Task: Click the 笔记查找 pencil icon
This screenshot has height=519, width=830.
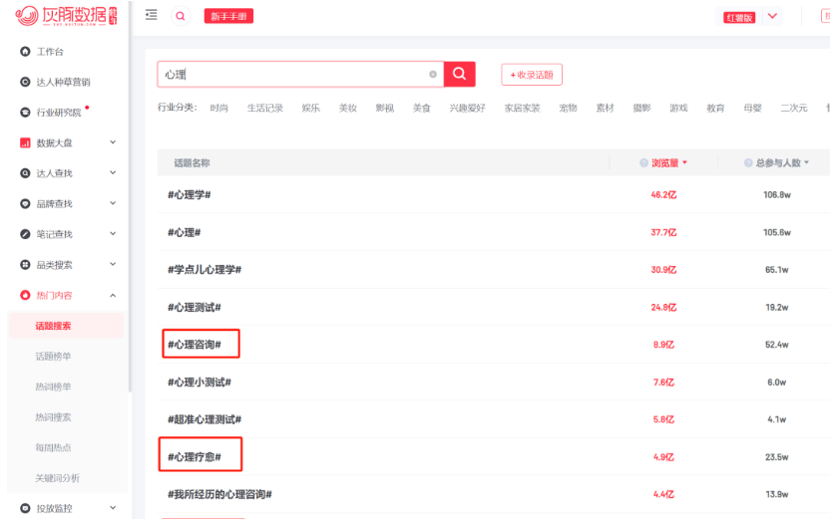Action: pyautogui.click(x=25, y=234)
